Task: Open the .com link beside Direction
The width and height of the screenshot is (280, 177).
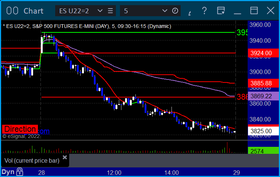Action: 44,131
